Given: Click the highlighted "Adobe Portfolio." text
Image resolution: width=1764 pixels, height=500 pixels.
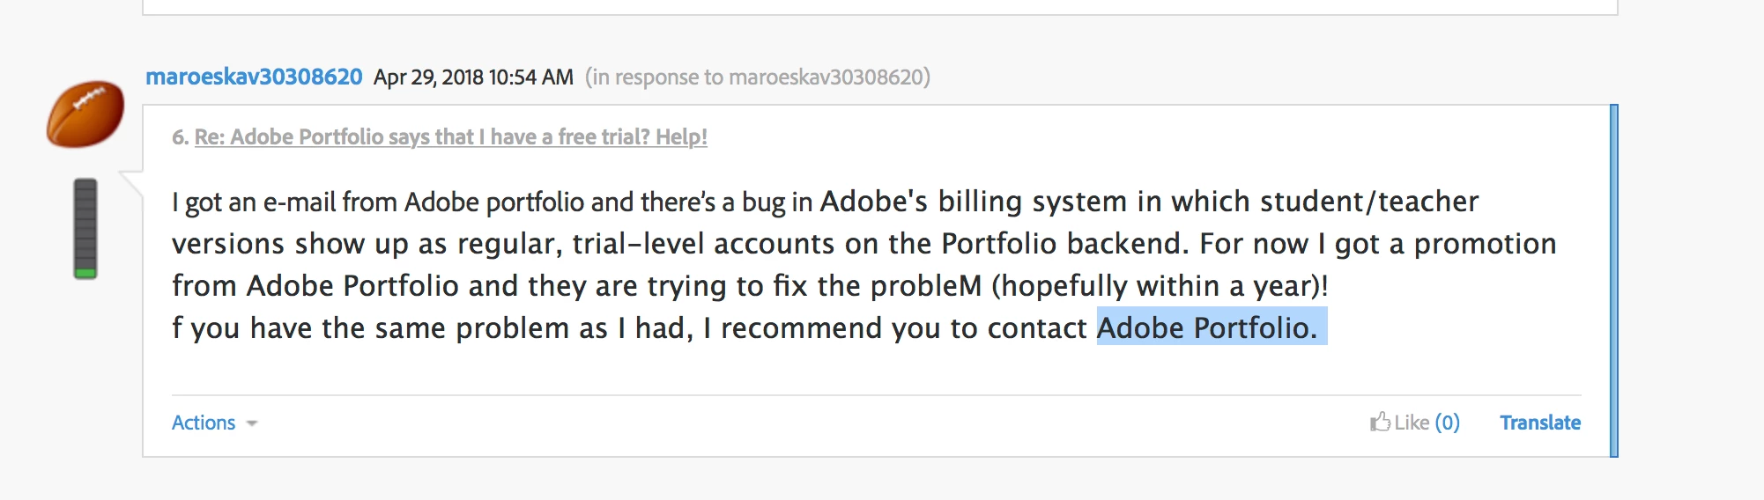Looking at the screenshot, I should coord(1206,328).
